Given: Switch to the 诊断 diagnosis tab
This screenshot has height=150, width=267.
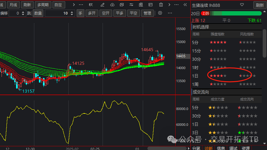Looking at the screenshot, I should 208,148.
